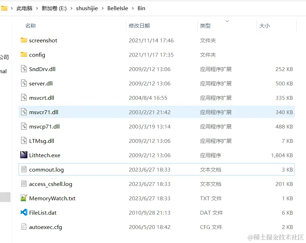Screen dimensions: 306x243
Task: Click the folder icon in address bar
Action: 4,8
